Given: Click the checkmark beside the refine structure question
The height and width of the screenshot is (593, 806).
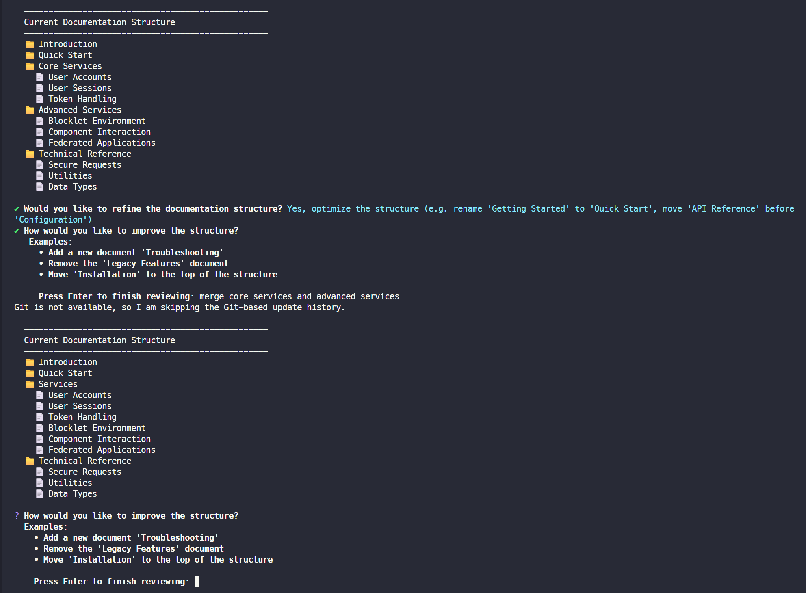Looking at the screenshot, I should click(x=16, y=208).
